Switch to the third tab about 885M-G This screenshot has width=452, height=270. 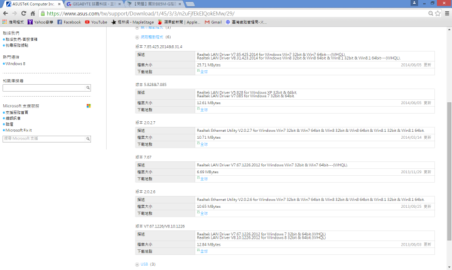[x=154, y=4]
